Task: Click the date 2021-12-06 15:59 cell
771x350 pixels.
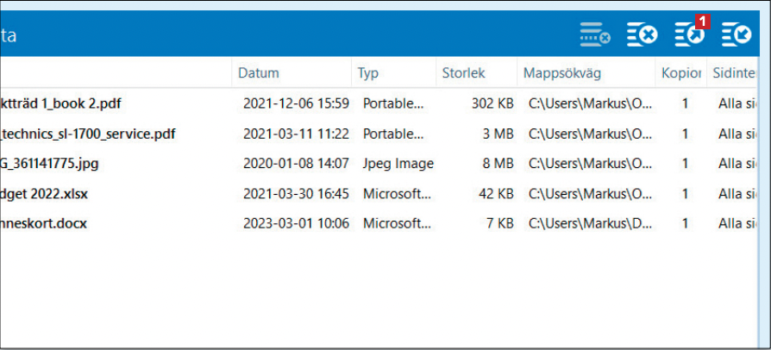Action: [296, 103]
